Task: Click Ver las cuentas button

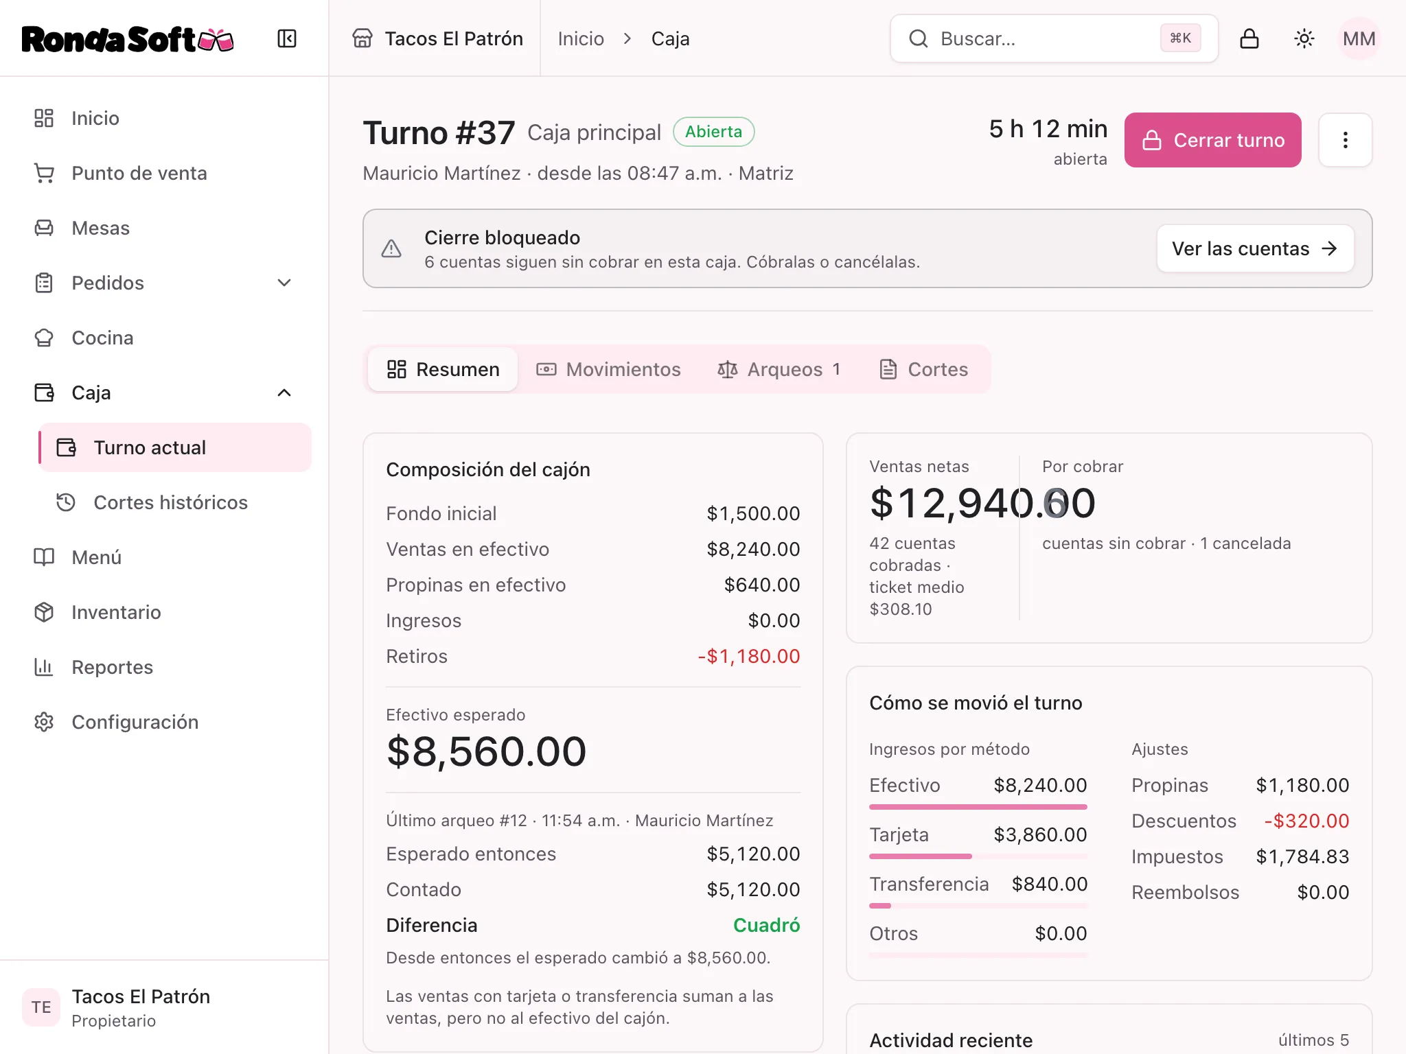Action: point(1255,248)
